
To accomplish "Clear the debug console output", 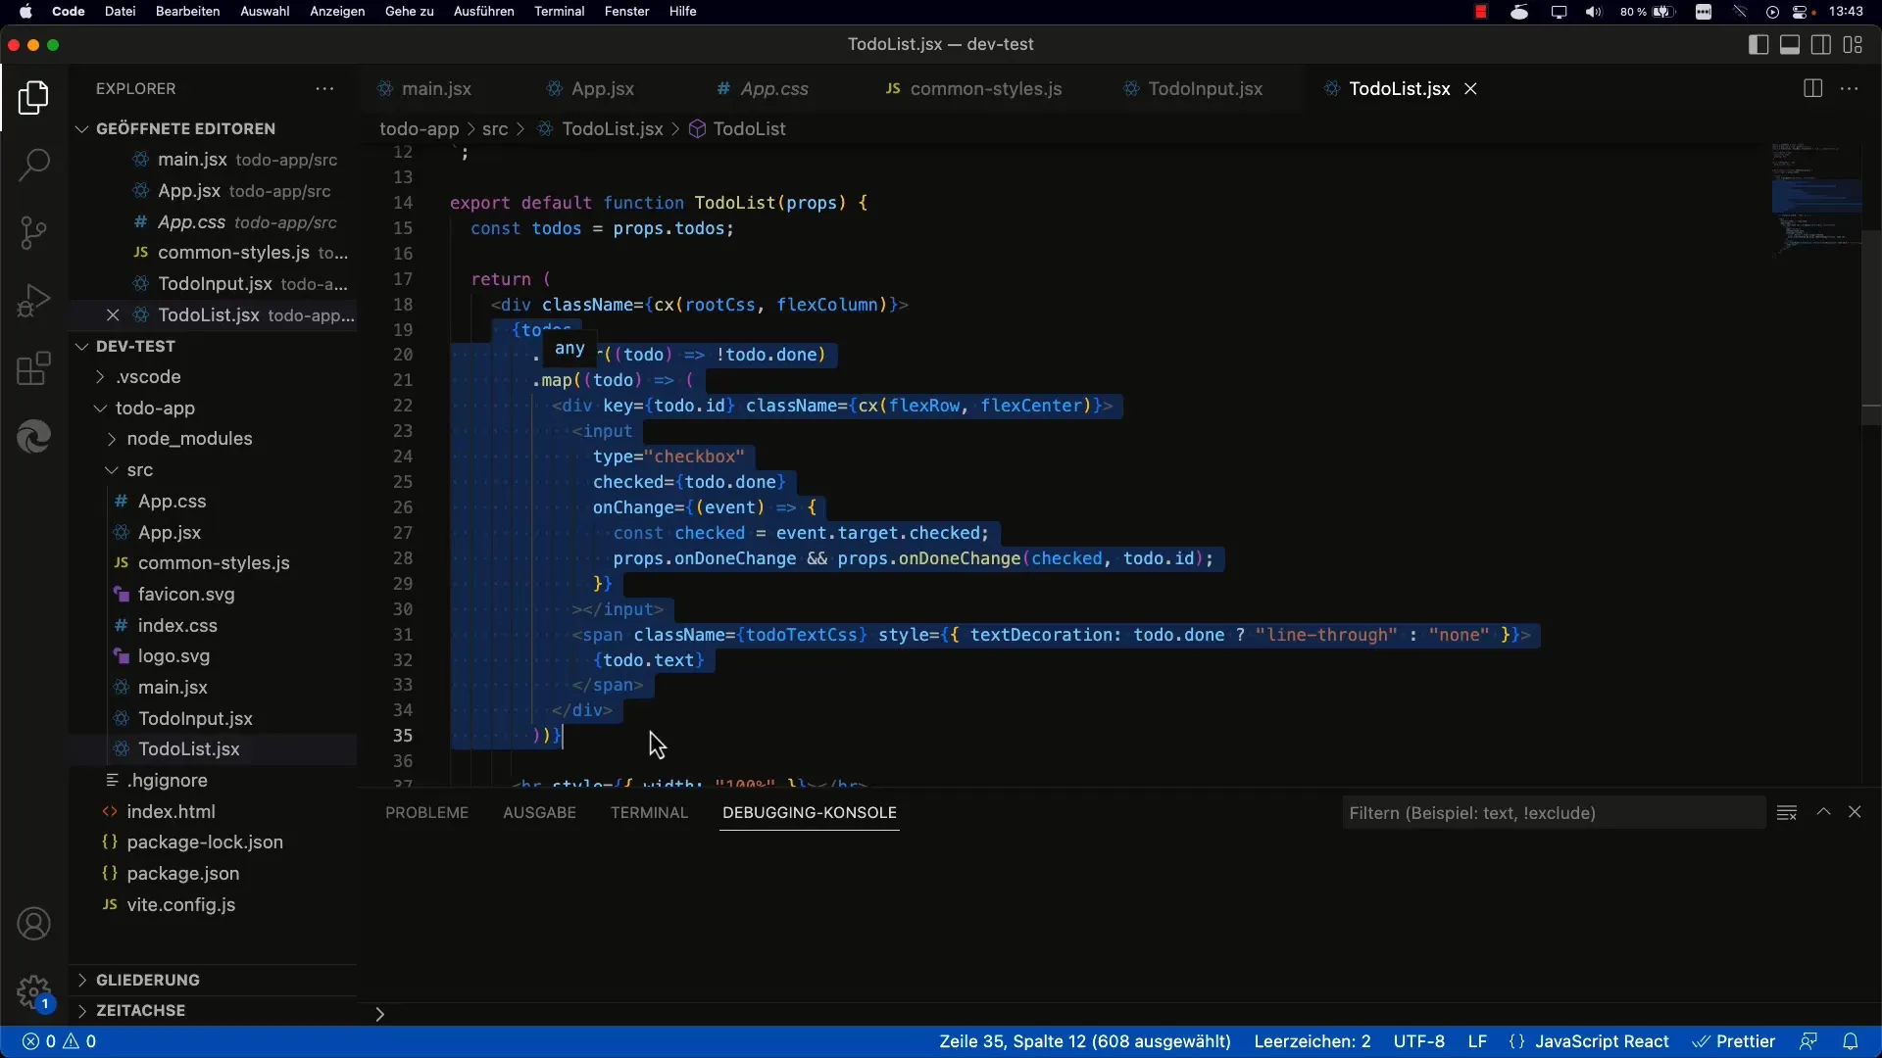I will 1787,812.
